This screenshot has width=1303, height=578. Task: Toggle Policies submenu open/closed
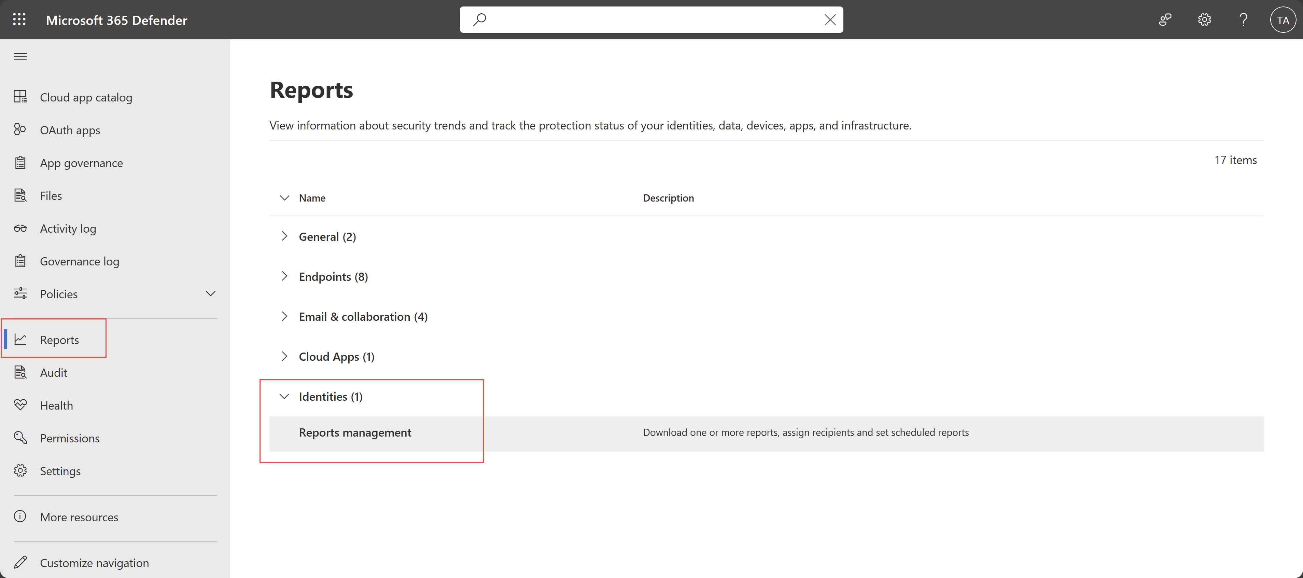(211, 293)
